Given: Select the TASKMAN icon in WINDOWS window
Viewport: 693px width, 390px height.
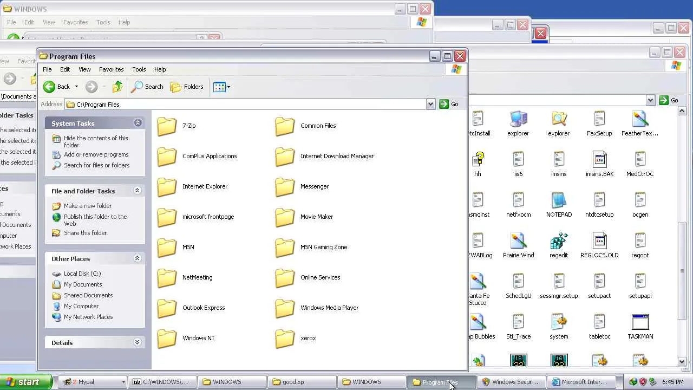Looking at the screenshot, I should tap(640, 322).
